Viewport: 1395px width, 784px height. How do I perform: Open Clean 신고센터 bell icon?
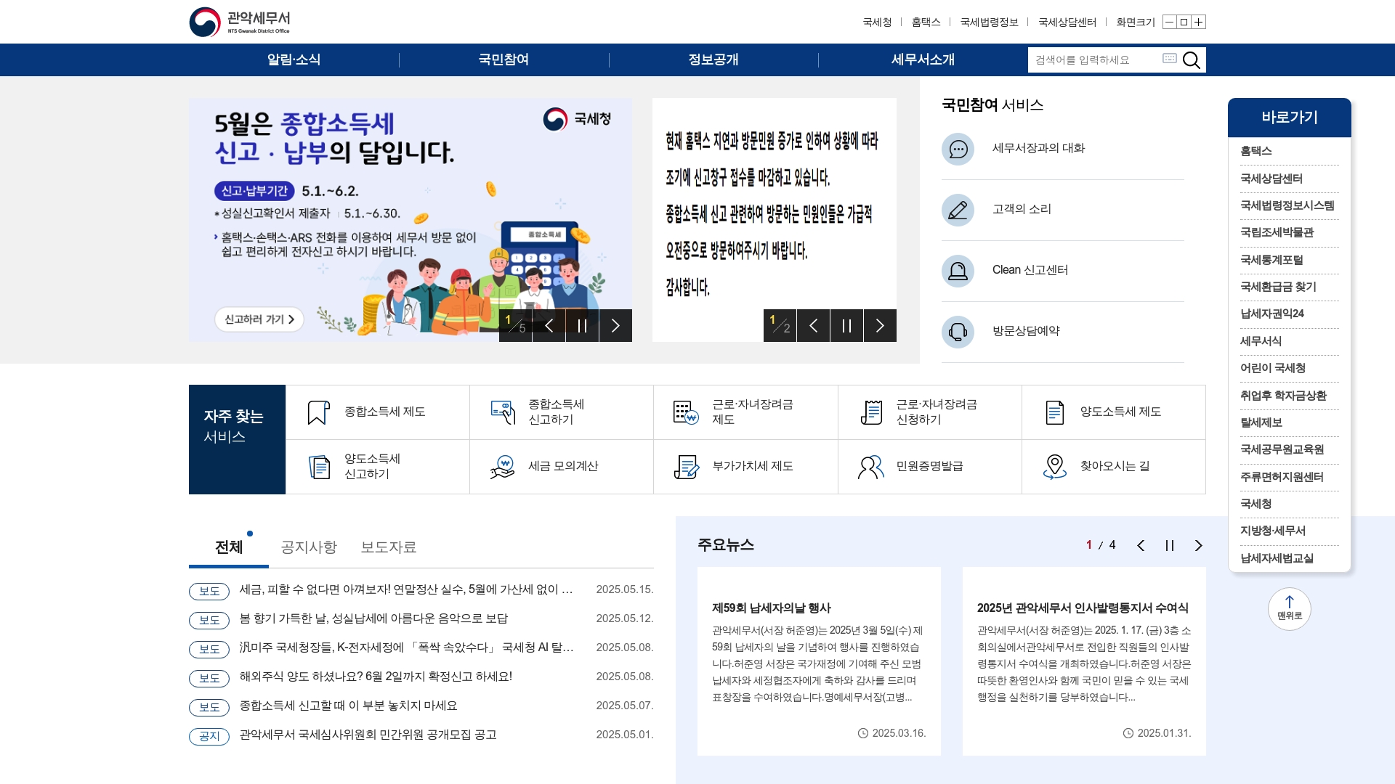(x=958, y=271)
